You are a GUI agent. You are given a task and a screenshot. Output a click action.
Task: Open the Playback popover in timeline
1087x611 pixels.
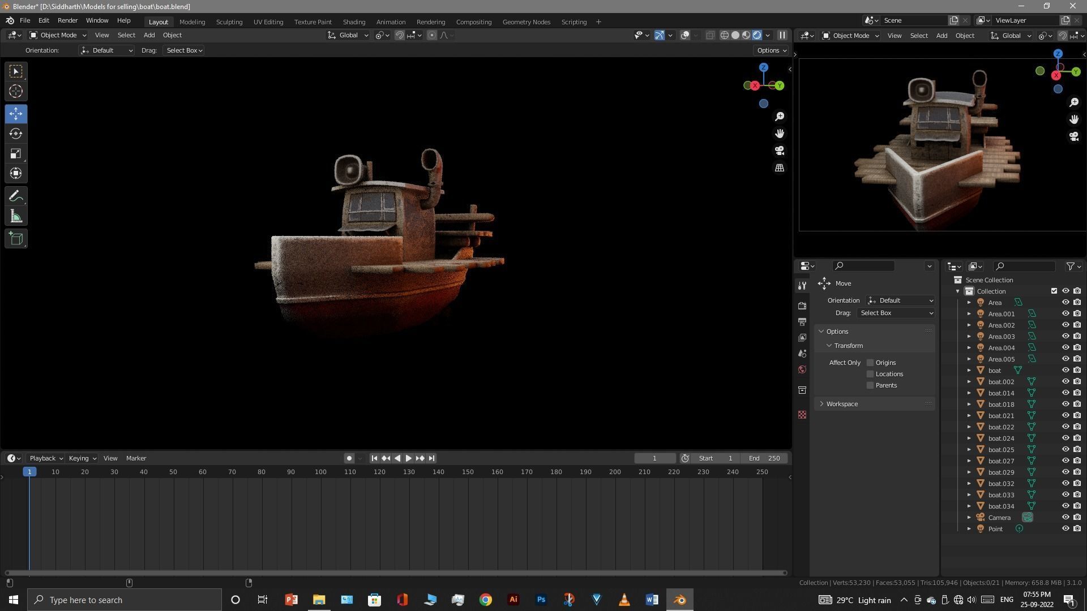(x=46, y=458)
